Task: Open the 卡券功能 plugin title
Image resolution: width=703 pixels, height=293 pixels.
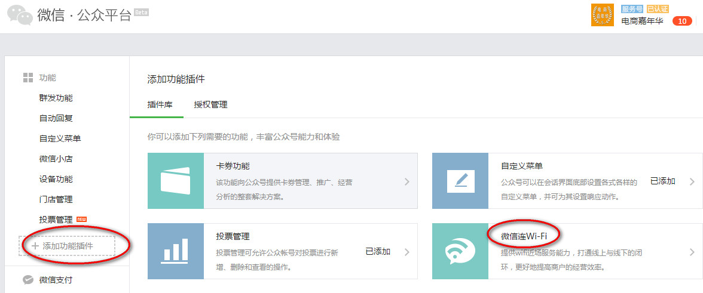Action: coord(233,166)
